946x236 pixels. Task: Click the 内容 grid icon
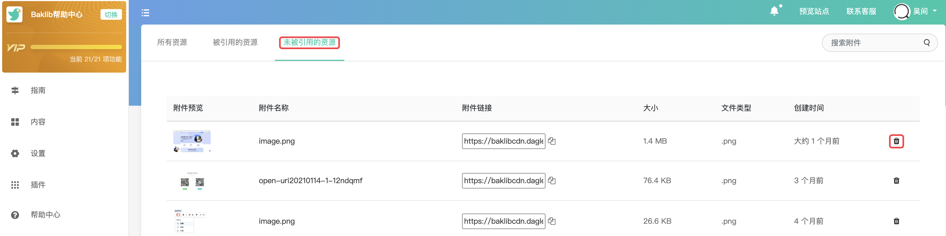15,122
